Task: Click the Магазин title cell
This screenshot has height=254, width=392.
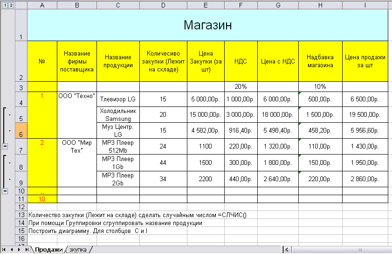Action: (x=207, y=25)
